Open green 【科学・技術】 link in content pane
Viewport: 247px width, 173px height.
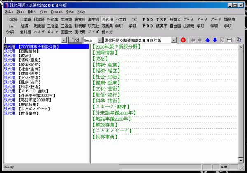[x=106, y=101]
